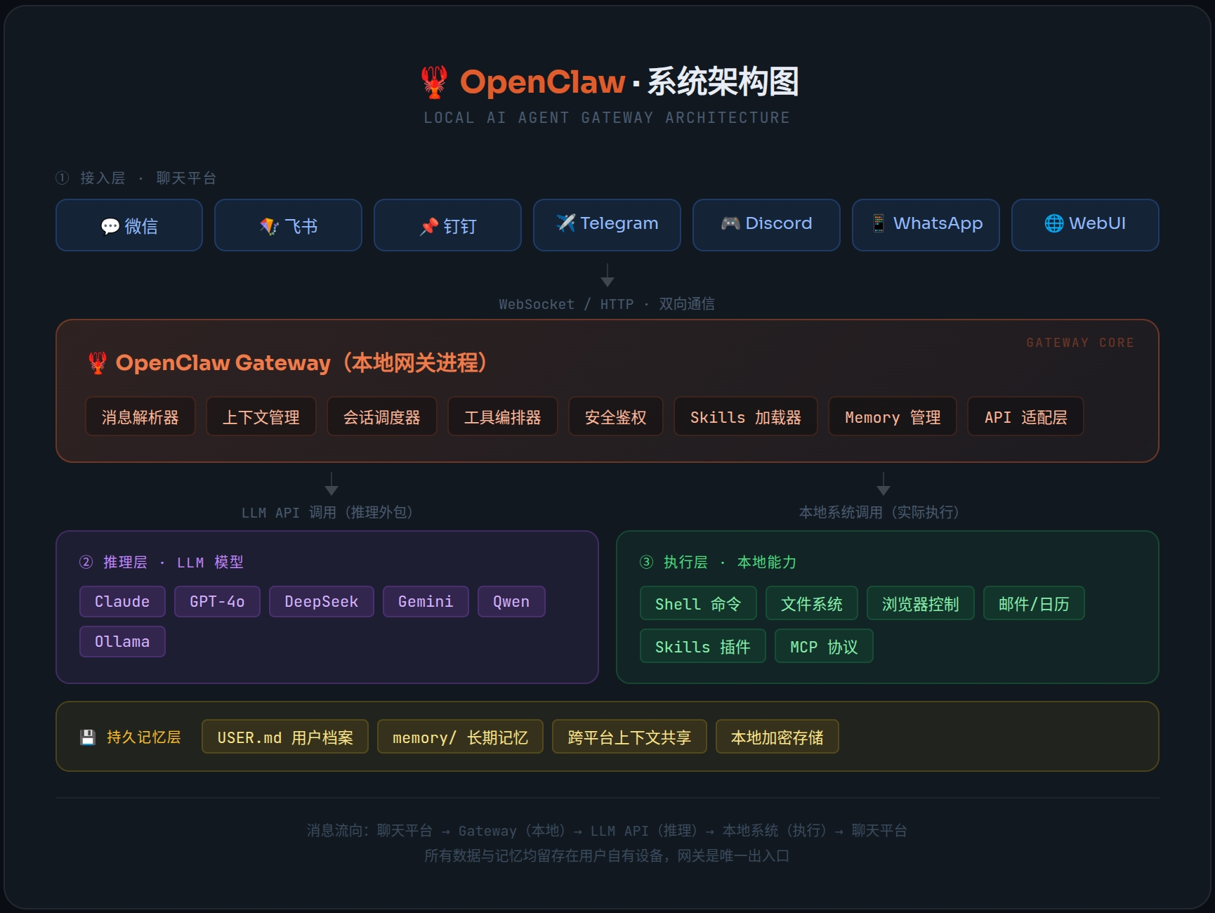Choose the DeepSeek model chip
This screenshot has height=913, width=1215.
pyautogui.click(x=322, y=601)
